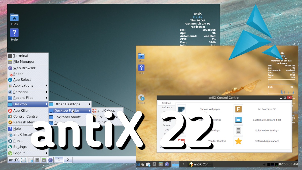
Task: Click the 'Customize Look and Feel' label
Action: click(267, 120)
